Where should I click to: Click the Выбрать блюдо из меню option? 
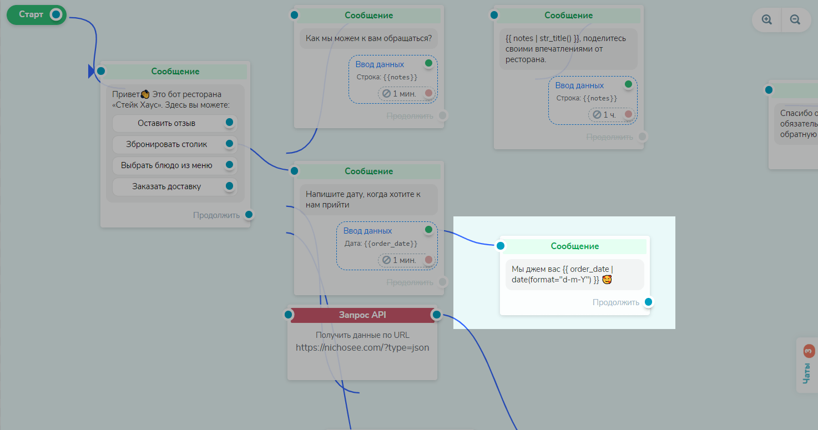point(166,165)
